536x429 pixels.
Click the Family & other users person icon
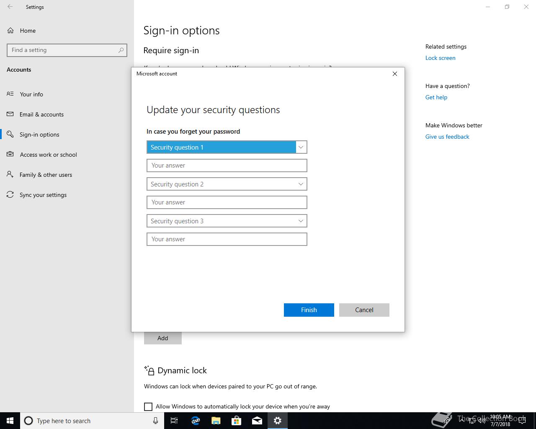(x=10, y=174)
